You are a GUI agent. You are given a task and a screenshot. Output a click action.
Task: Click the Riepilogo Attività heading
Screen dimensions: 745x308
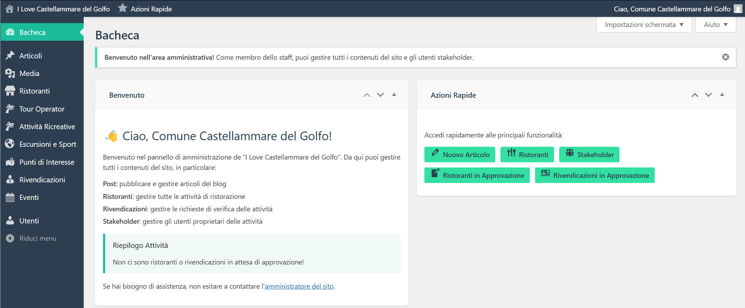click(140, 245)
